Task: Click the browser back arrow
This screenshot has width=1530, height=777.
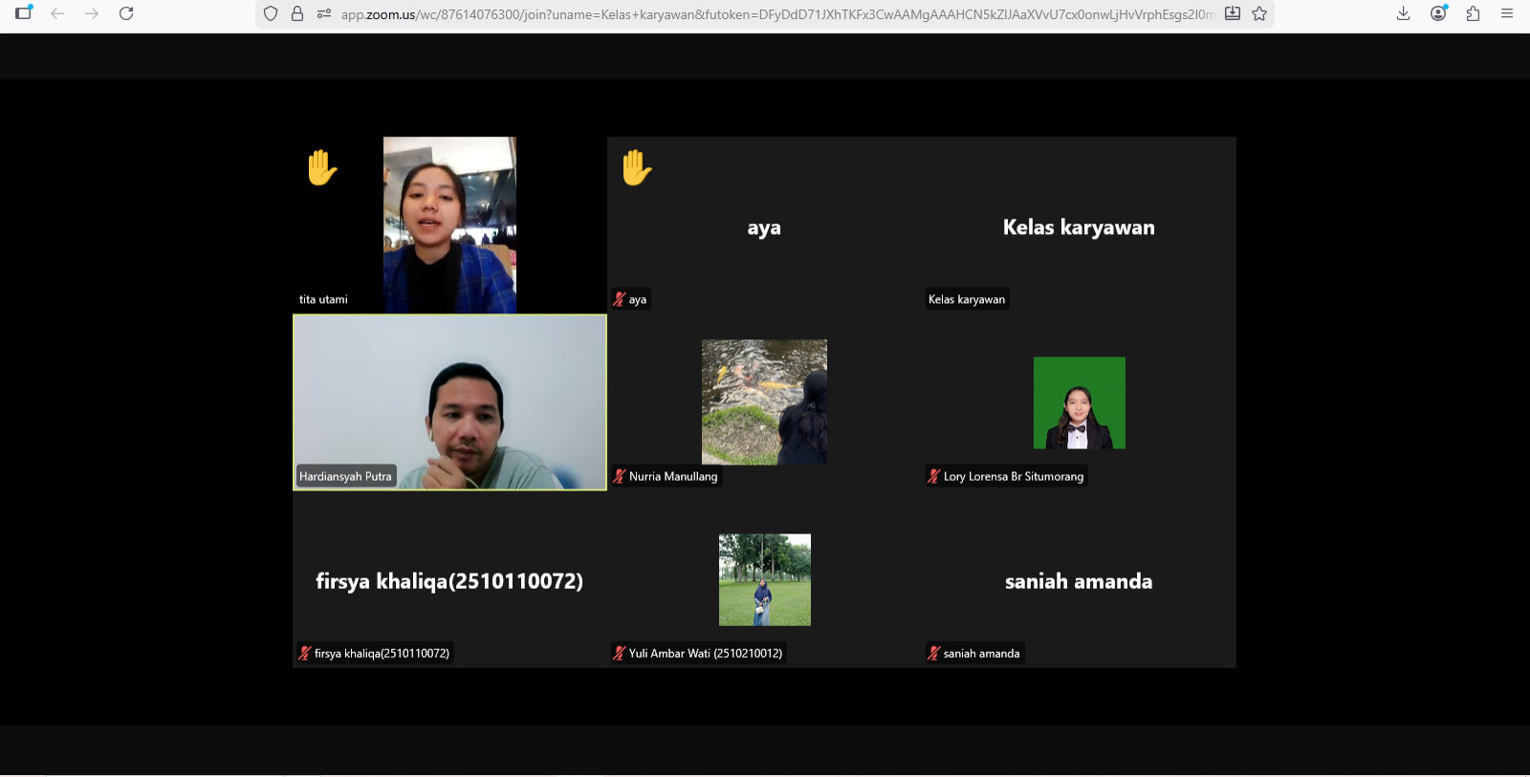Action: click(57, 13)
